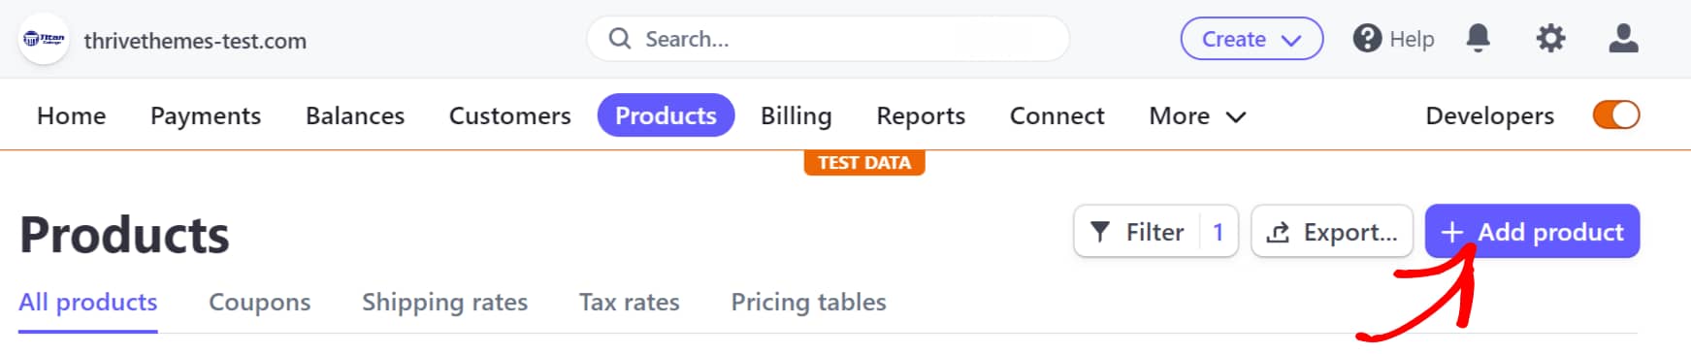The height and width of the screenshot is (354, 1691).
Task: Open the Payments section
Action: [206, 115]
